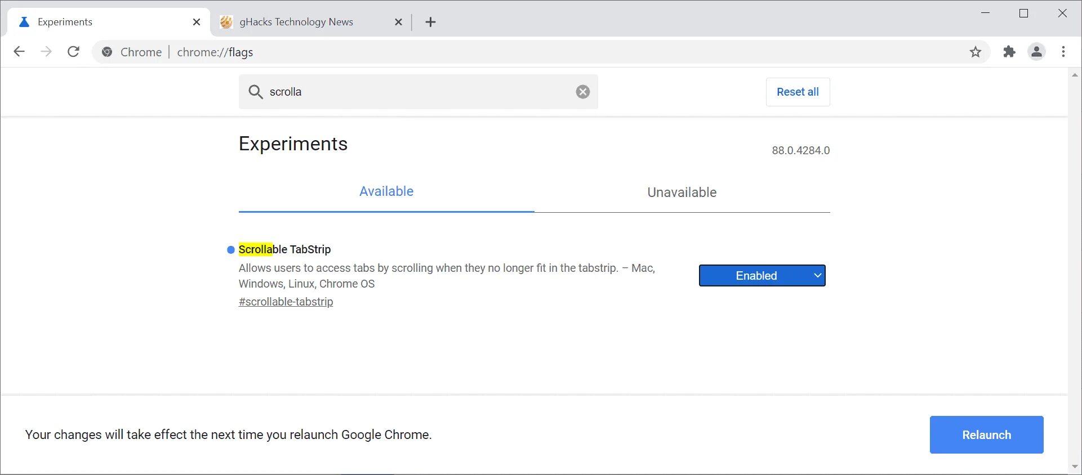Open Chrome's three-dot menu
The height and width of the screenshot is (475, 1082).
pyautogui.click(x=1063, y=52)
